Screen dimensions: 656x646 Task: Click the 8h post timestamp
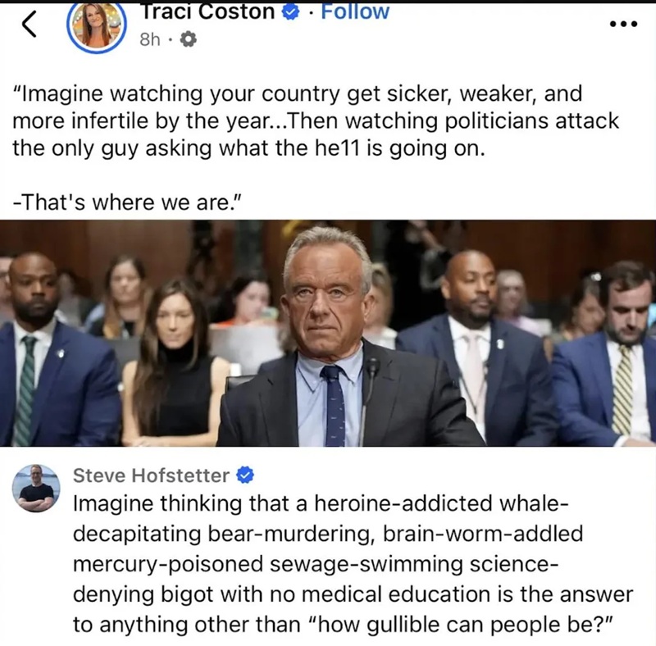150,39
